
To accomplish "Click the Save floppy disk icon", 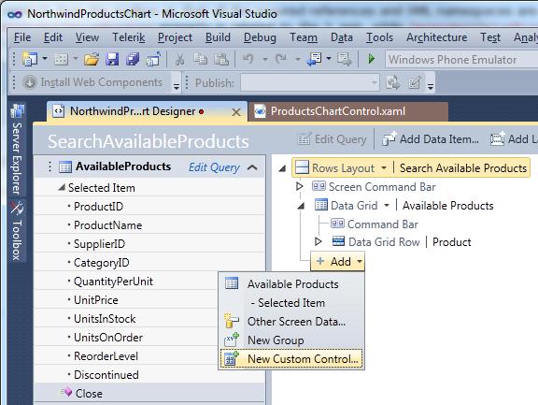I will click(112, 60).
